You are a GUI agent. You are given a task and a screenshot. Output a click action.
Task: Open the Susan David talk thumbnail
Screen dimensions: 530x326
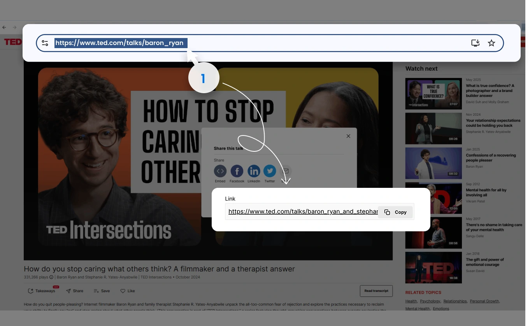click(433, 267)
